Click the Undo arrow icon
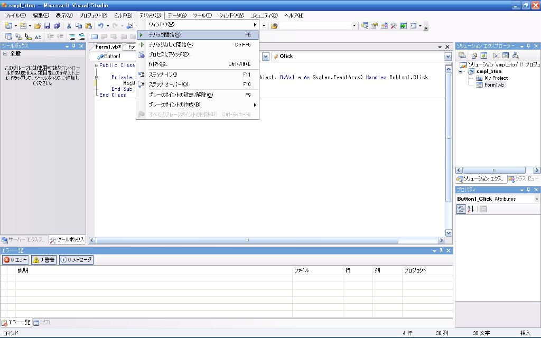This screenshot has height=338, width=541. pos(101,26)
